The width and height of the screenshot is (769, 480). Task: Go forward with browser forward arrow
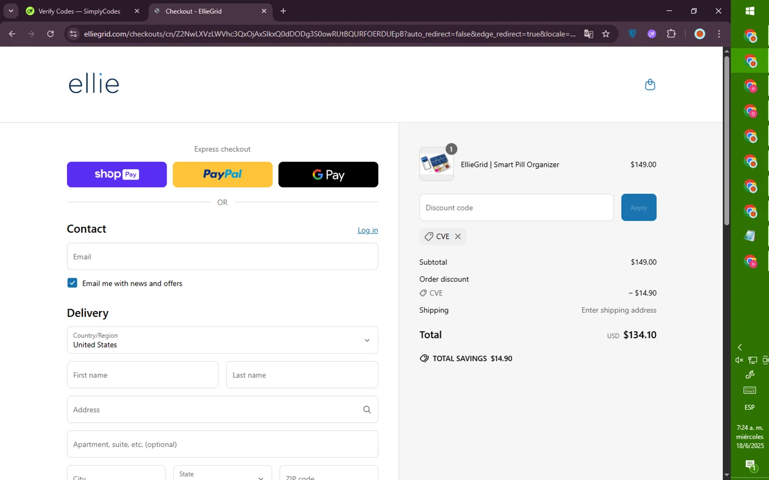point(31,34)
